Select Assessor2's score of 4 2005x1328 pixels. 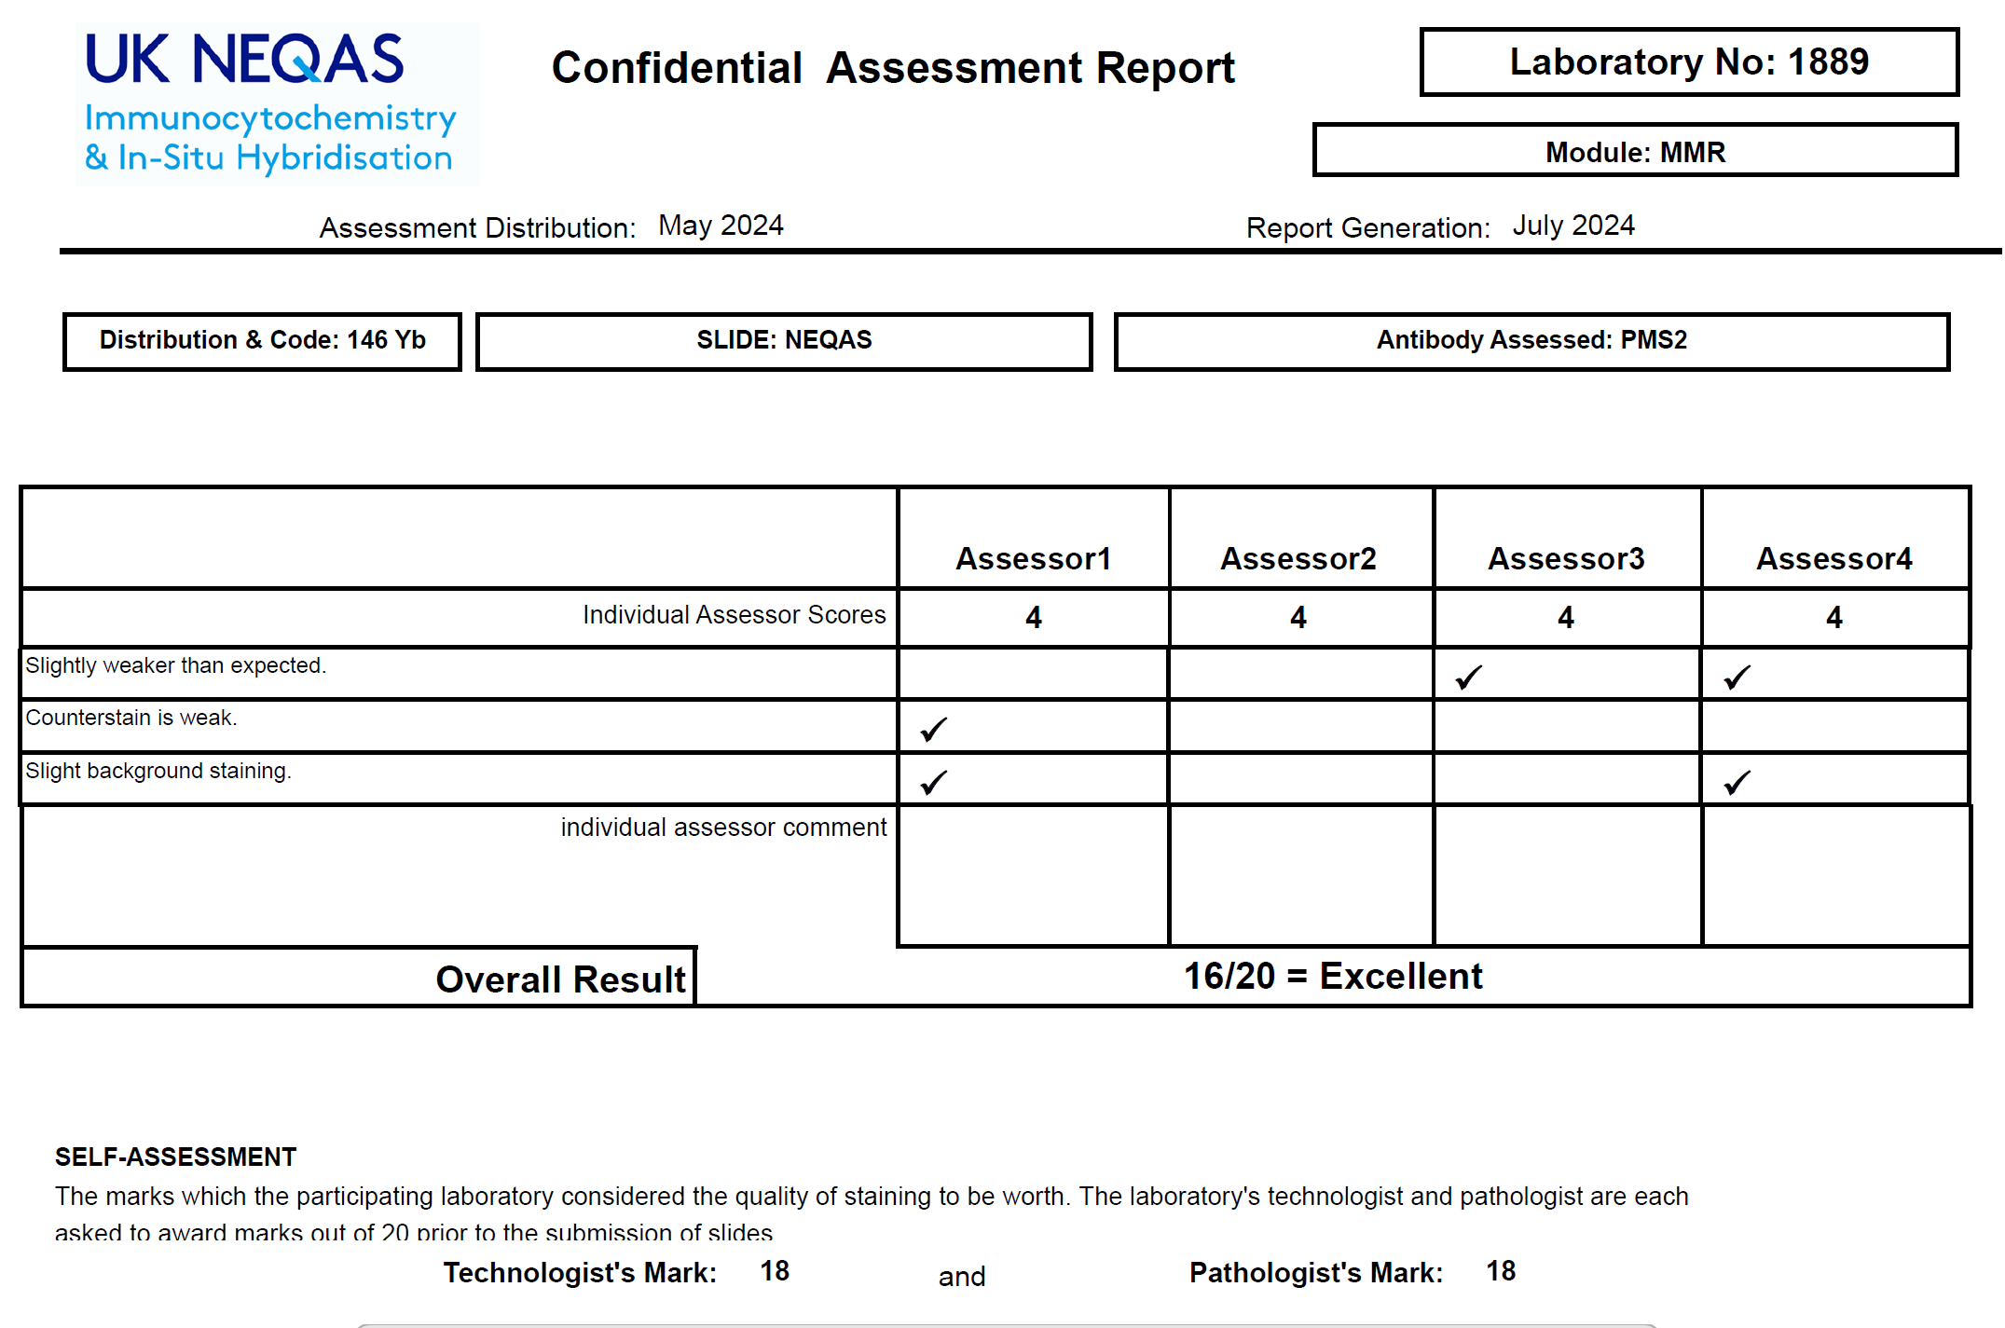click(1298, 617)
